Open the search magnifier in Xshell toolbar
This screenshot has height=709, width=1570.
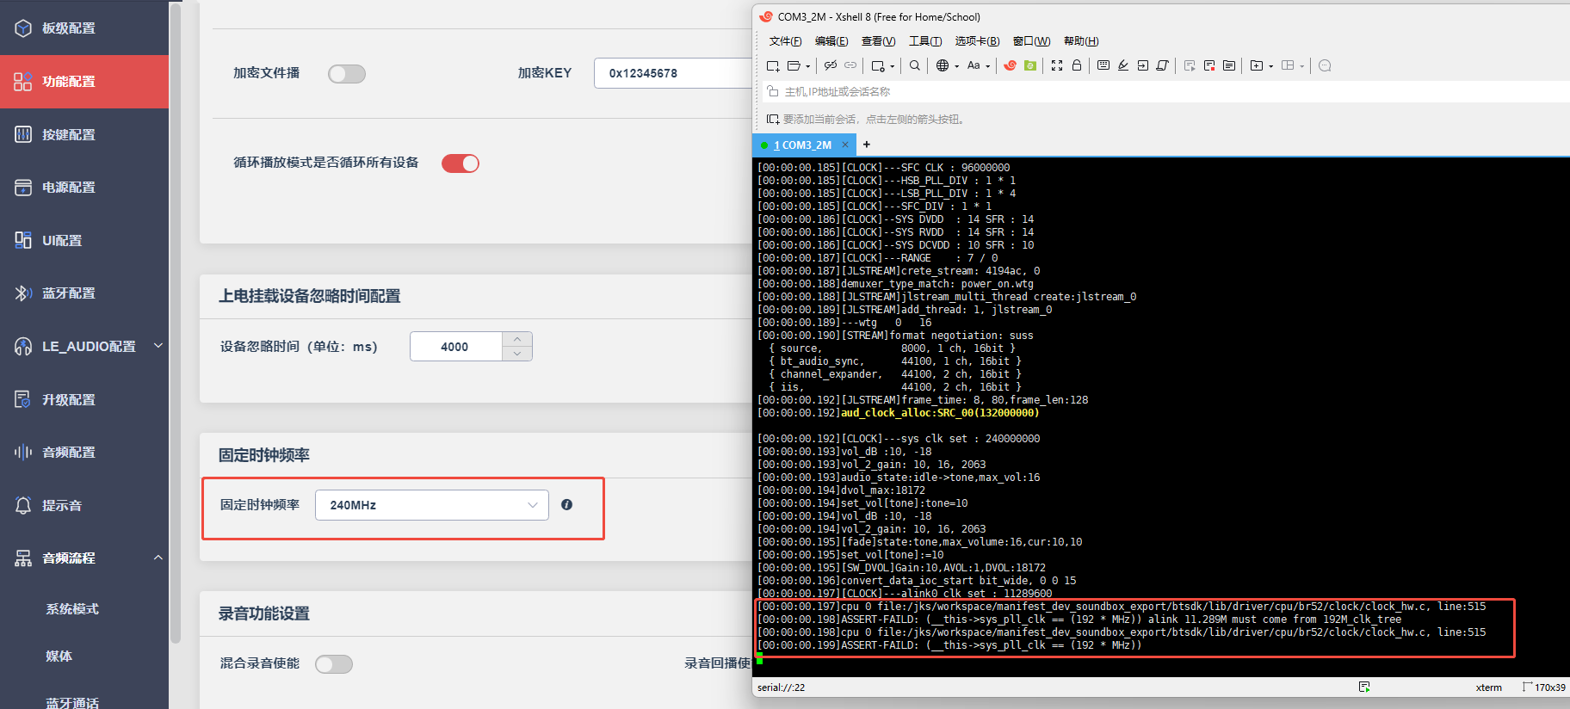click(x=915, y=65)
